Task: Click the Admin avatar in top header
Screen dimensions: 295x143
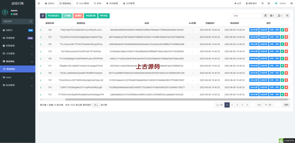Action: [x=276, y=3]
